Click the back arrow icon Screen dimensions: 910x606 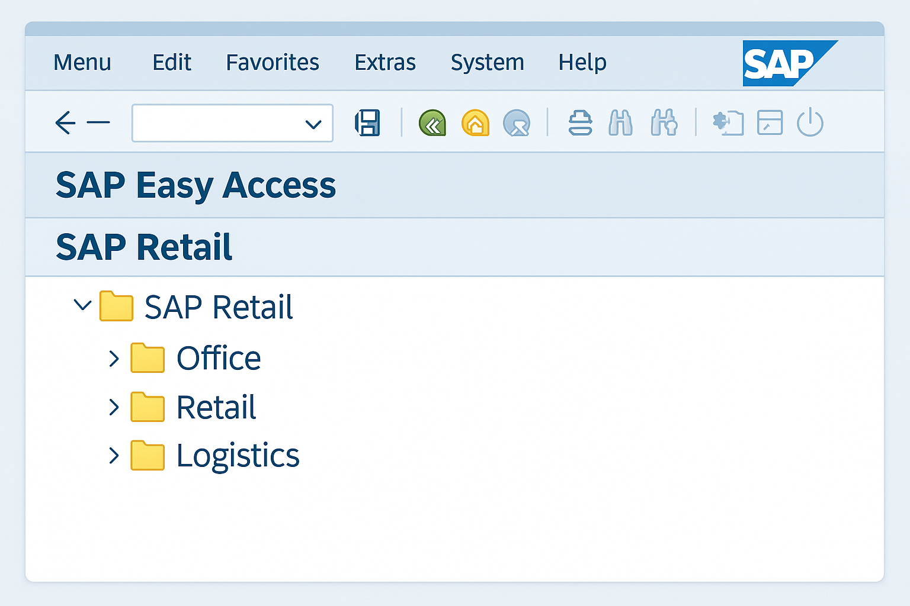point(65,123)
